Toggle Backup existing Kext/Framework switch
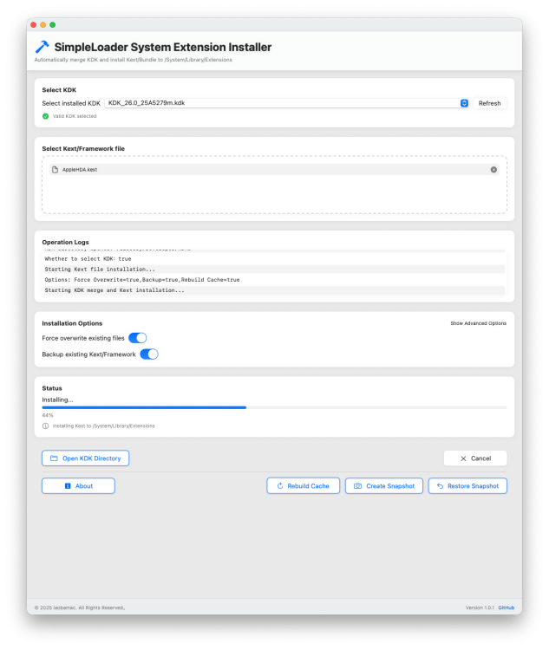 click(x=149, y=354)
